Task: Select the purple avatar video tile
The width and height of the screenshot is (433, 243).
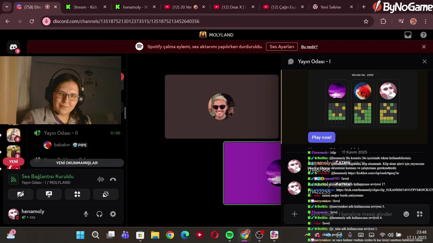Action: pyautogui.click(x=252, y=173)
